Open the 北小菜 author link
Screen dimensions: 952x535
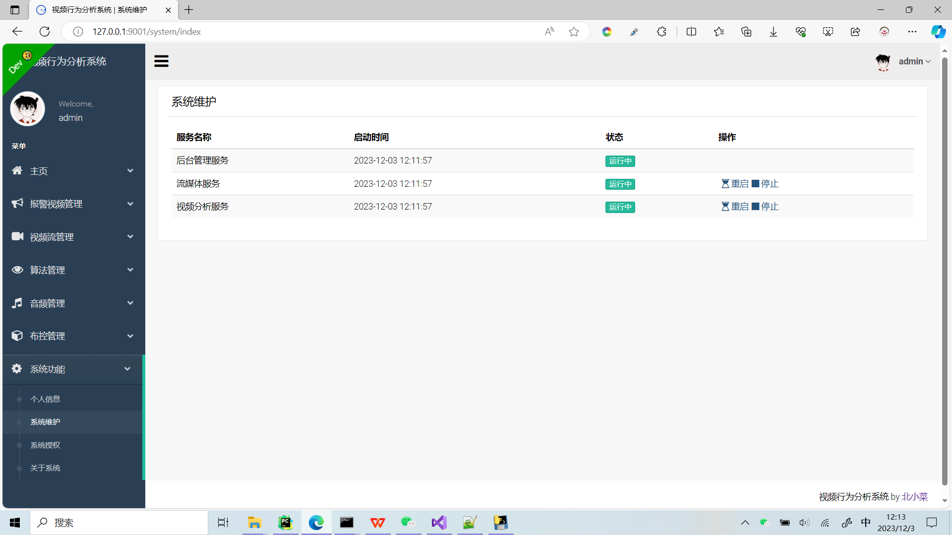coord(915,496)
